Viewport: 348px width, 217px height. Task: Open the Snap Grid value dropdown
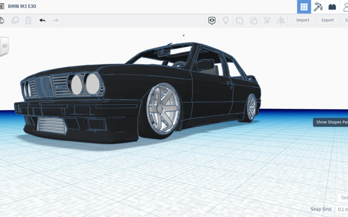coord(342,209)
